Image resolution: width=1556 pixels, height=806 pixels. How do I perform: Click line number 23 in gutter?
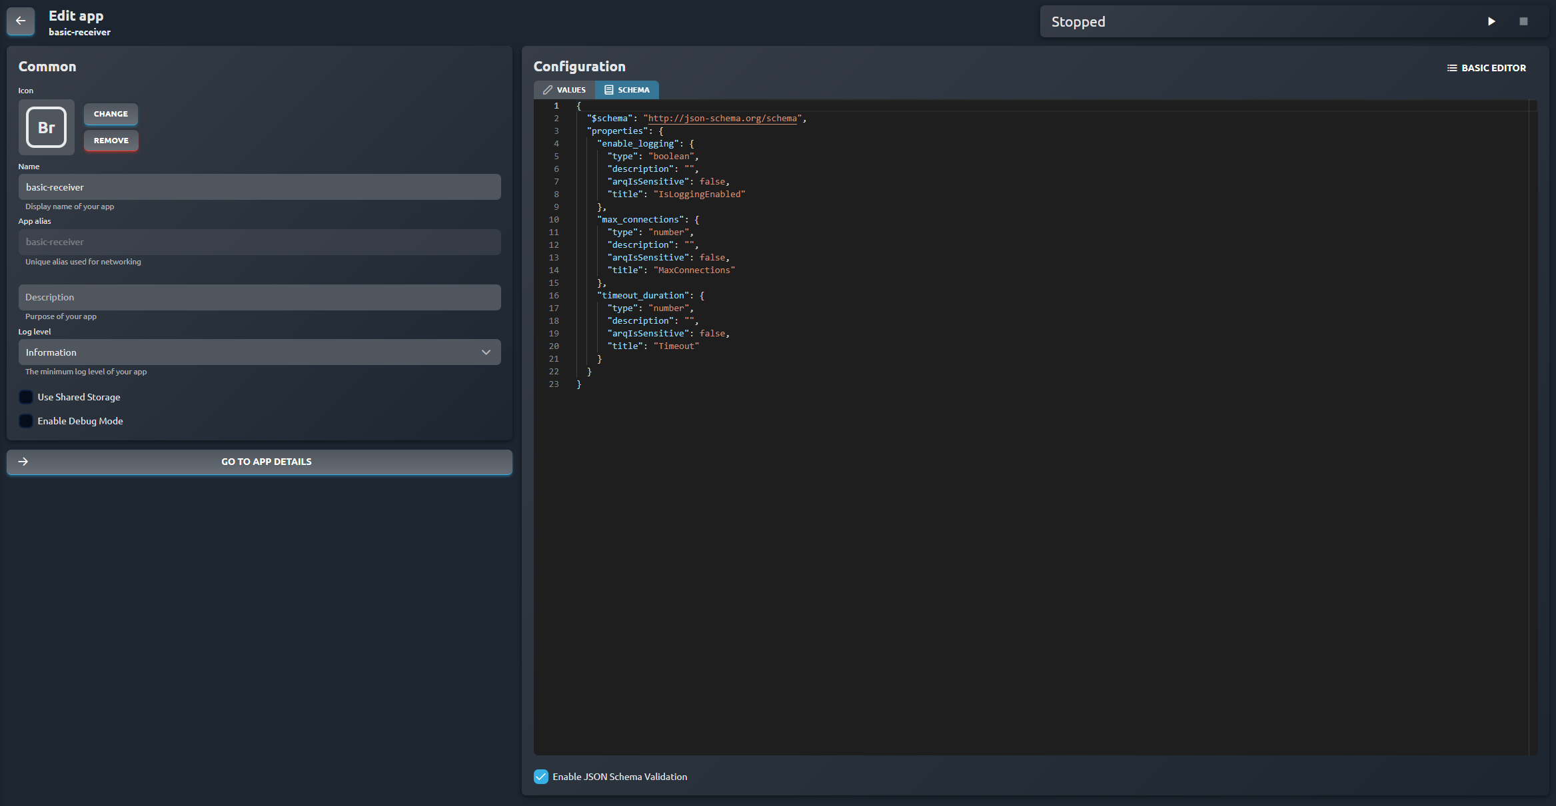tap(554, 384)
